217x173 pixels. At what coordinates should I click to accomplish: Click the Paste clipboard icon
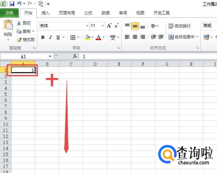(x=8, y=24)
